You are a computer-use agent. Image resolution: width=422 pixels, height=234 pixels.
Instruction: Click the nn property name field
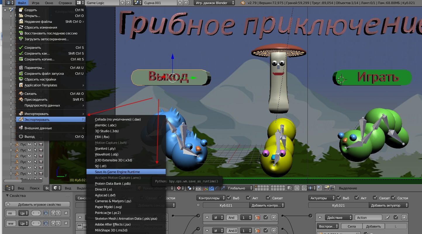point(11,213)
